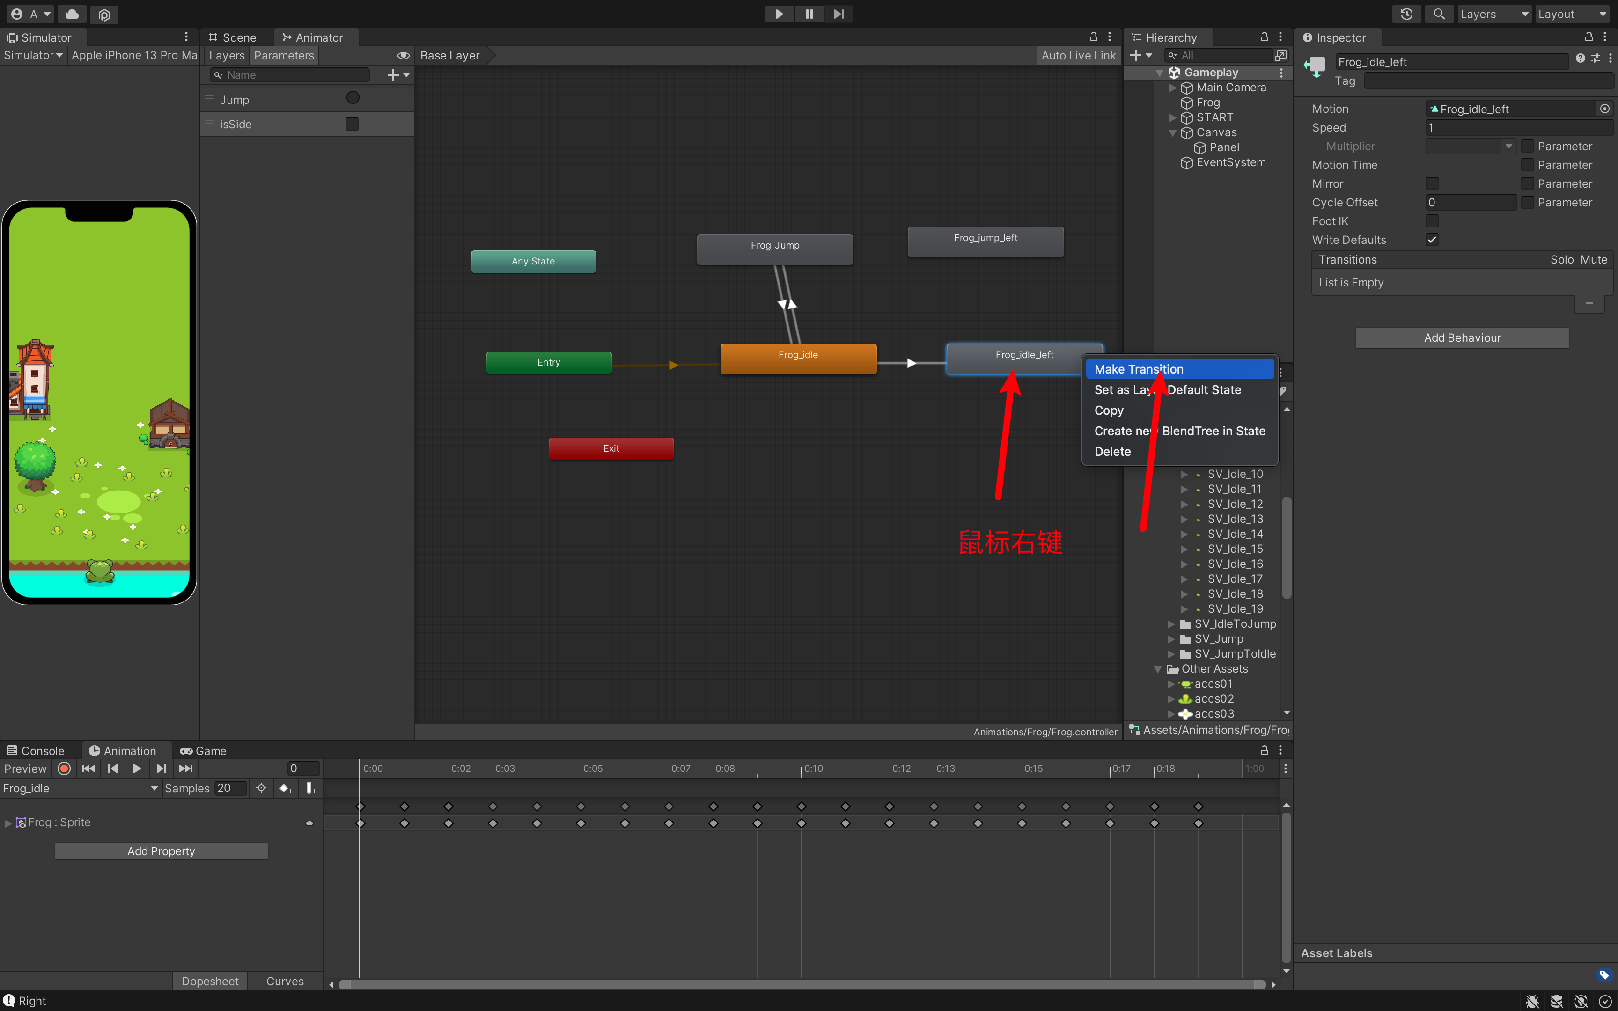Lock the Hierarchy panel
Screen dimensions: 1618x1011
1264,37
